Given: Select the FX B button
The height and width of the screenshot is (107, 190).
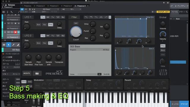Looking at the screenshot, I should (30, 82).
